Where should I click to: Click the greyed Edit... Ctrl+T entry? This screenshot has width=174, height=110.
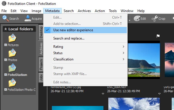(x=85, y=17)
